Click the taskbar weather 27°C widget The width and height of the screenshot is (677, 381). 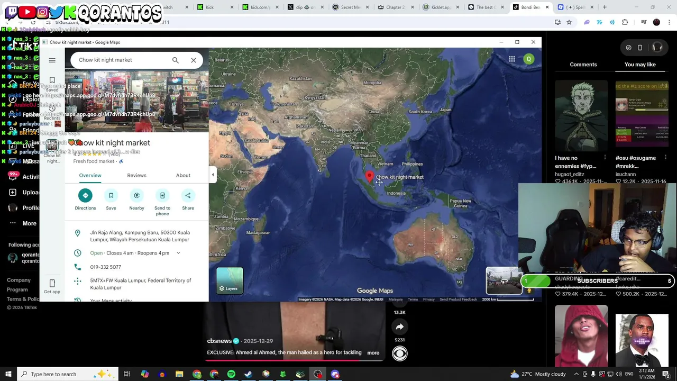pos(537,374)
